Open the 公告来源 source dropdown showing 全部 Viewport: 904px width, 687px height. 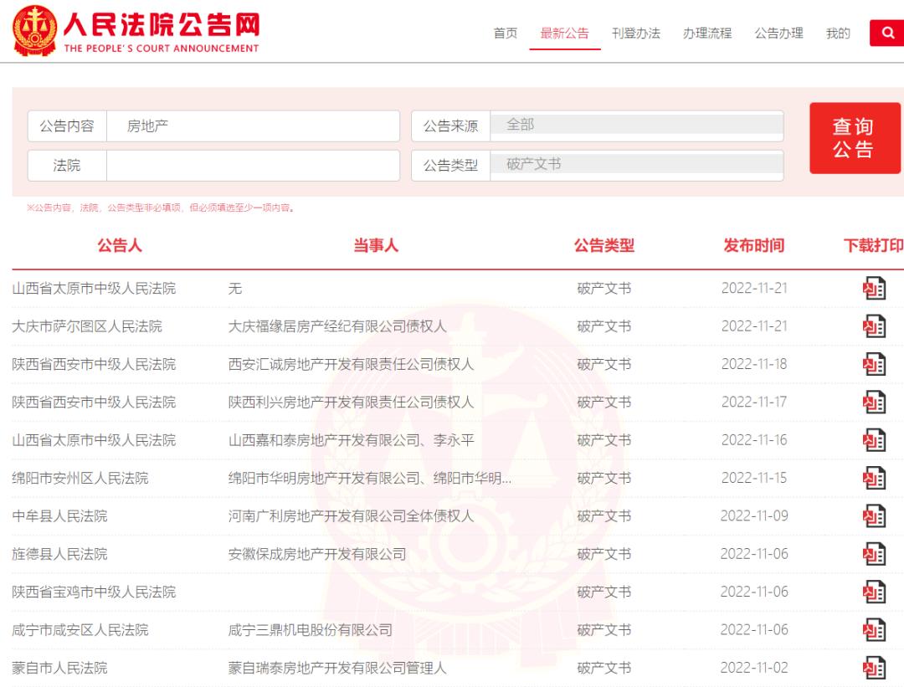click(636, 125)
